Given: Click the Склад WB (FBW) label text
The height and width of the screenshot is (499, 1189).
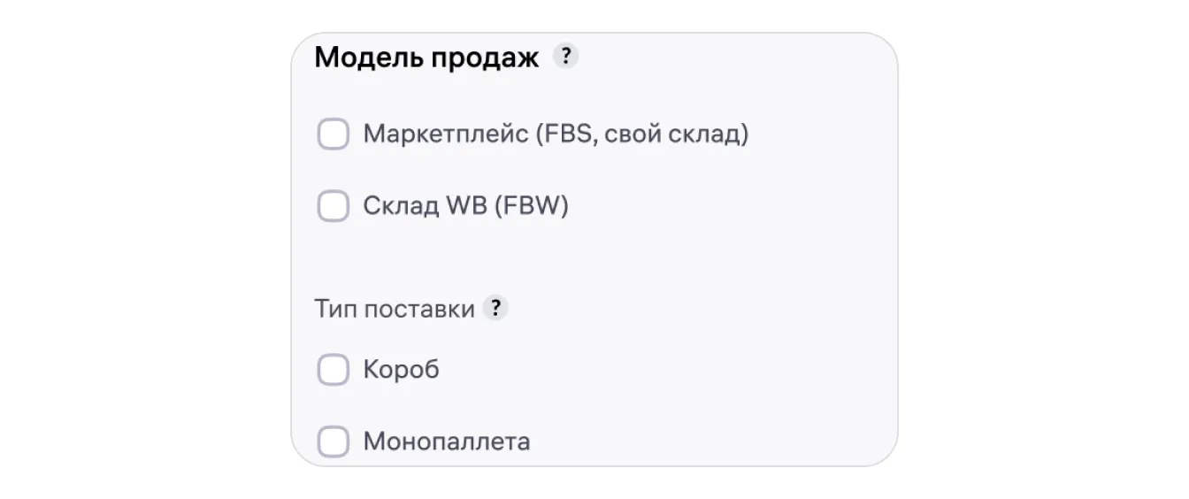Looking at the screenshot, I should [465, 206].
